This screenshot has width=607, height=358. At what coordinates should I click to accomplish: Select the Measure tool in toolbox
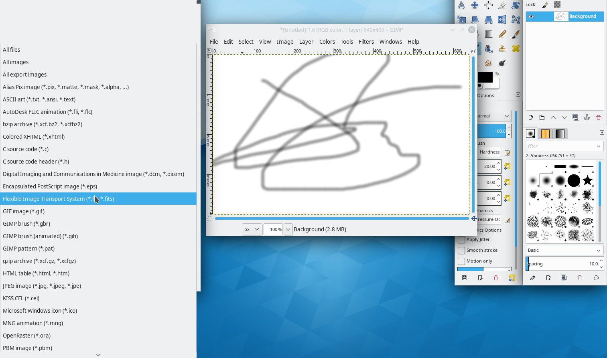(461, 5)
